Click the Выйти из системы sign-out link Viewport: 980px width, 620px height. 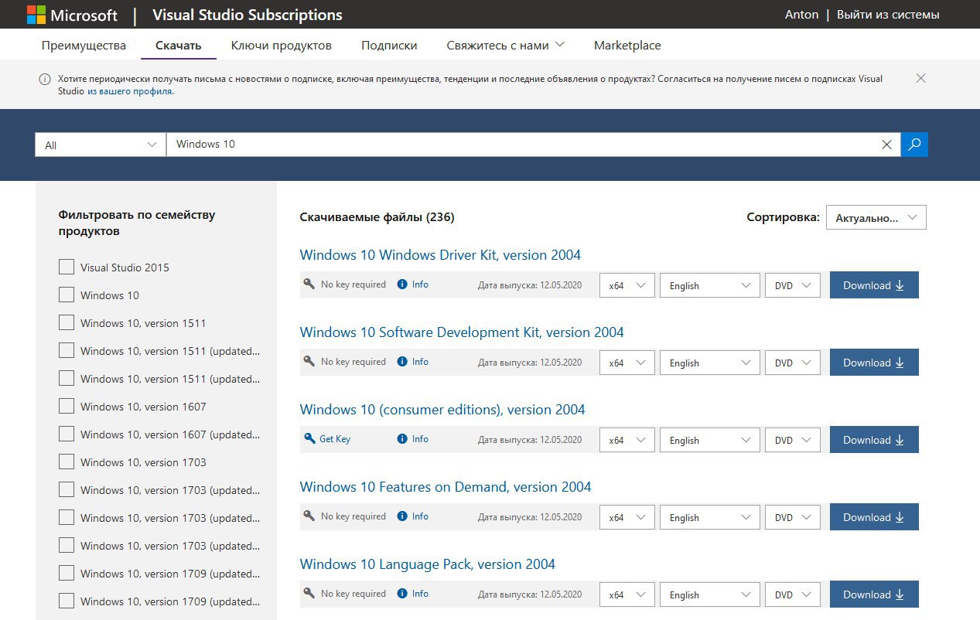point(888,15)
